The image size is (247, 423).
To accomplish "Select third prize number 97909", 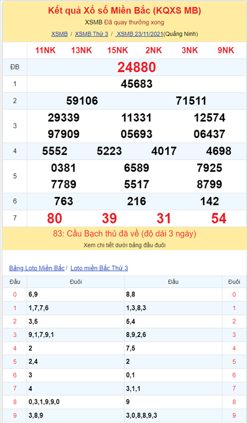I will [x=64, y=134].
